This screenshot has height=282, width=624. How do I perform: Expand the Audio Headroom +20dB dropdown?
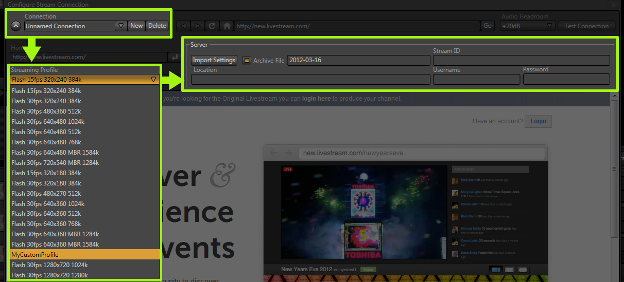point(549,26)
